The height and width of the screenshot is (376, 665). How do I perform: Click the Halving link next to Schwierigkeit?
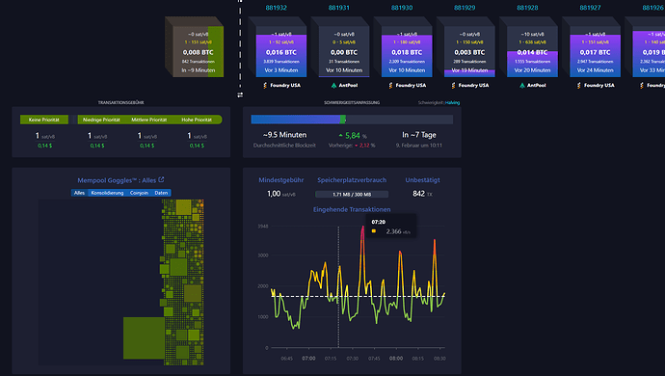pyautogui.click(x=452, y=103)
